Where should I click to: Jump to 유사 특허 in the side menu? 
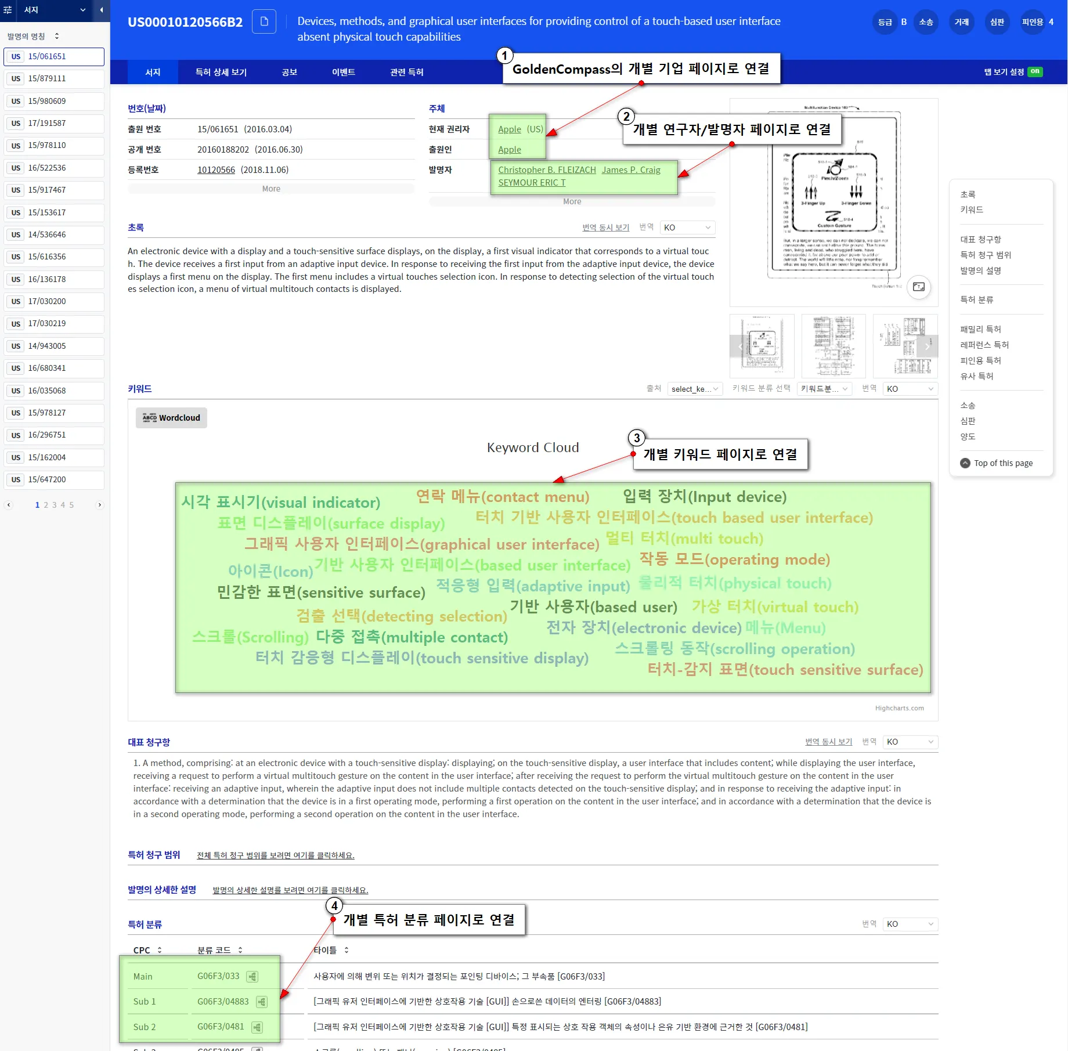pyautogui.click(x=977, y=376)
